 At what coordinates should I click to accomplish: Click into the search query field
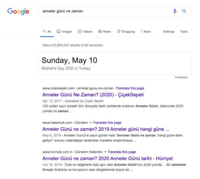click(x=106, y=11)
